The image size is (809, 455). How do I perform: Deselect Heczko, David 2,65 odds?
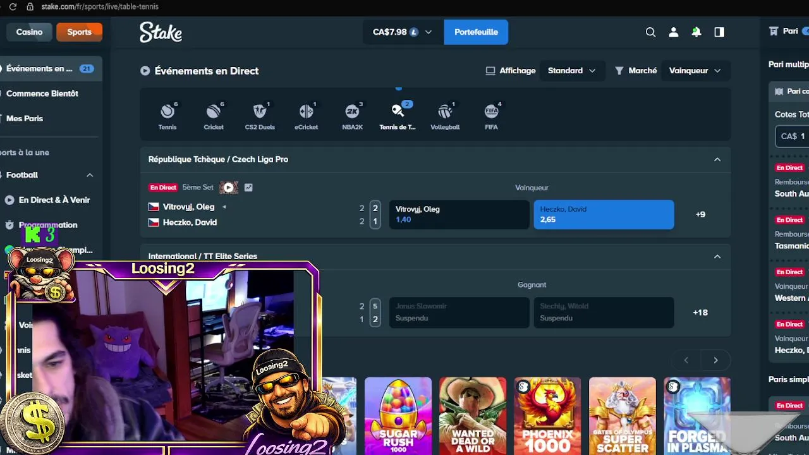pos(604,214)
